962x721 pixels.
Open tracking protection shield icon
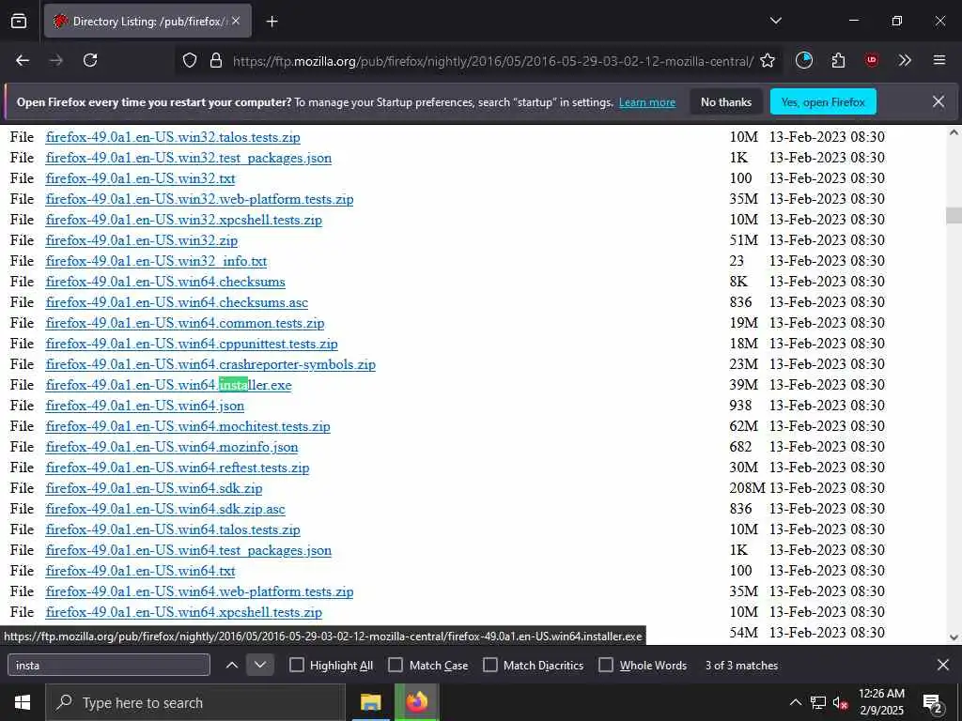point(190,60)
